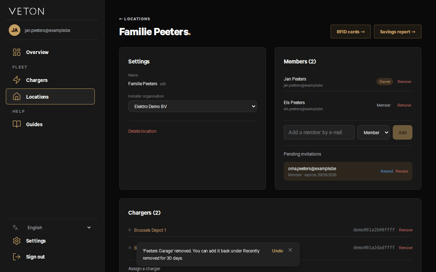The image size is (436, 272).
Task: Open the English language dropdown
Action: pyautogui.click(x=59, y=228)
